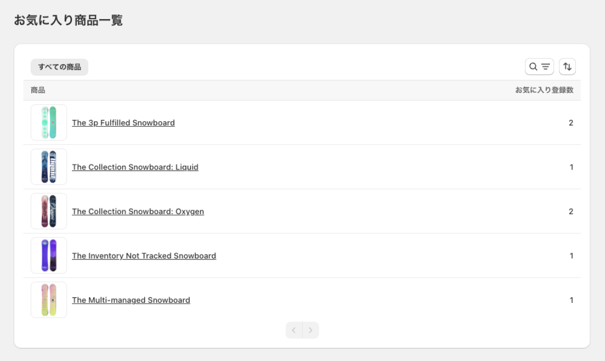
Task: Click the purple Inventory Not Tracked thumbnail
Action: pyautogui.click(x=49, y=256)
